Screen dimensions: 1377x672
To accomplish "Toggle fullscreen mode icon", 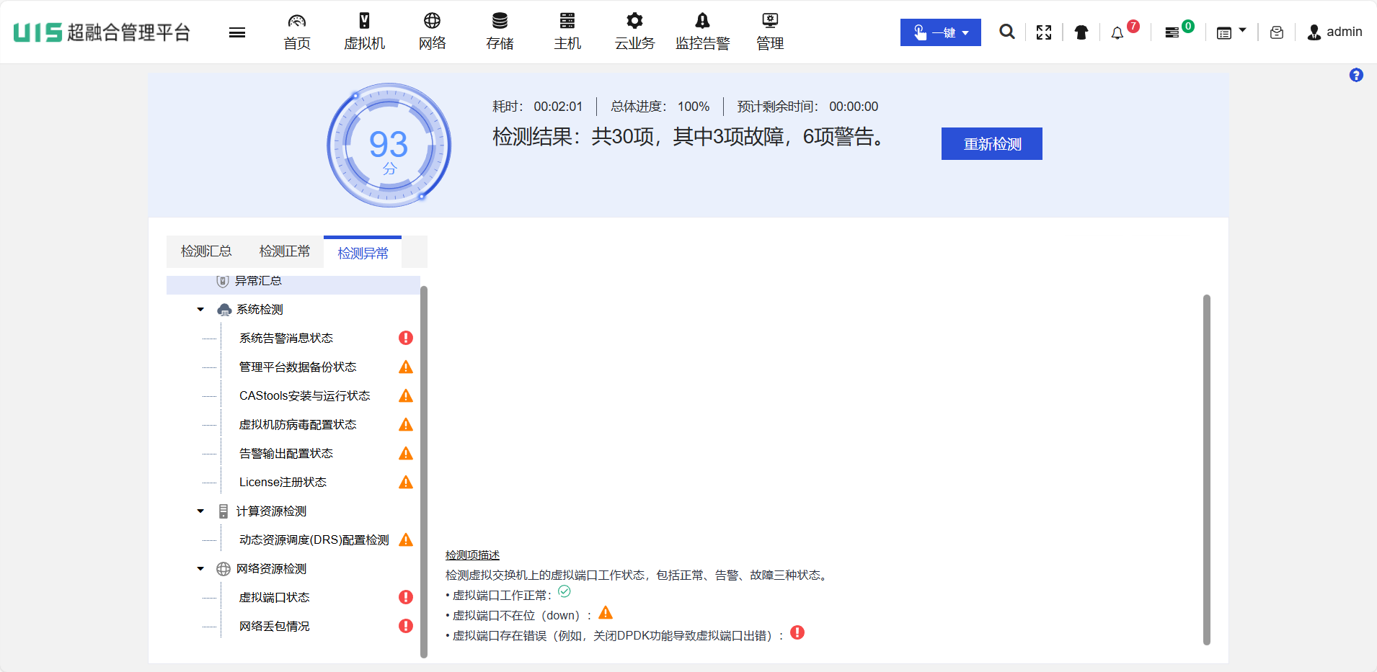I will (x=1043, y=32).
